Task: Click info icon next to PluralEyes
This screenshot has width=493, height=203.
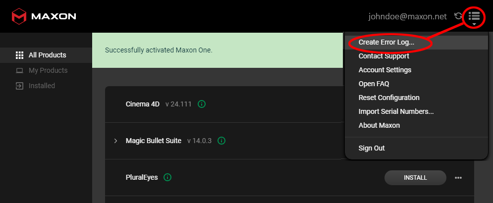Action: (167, 178)
